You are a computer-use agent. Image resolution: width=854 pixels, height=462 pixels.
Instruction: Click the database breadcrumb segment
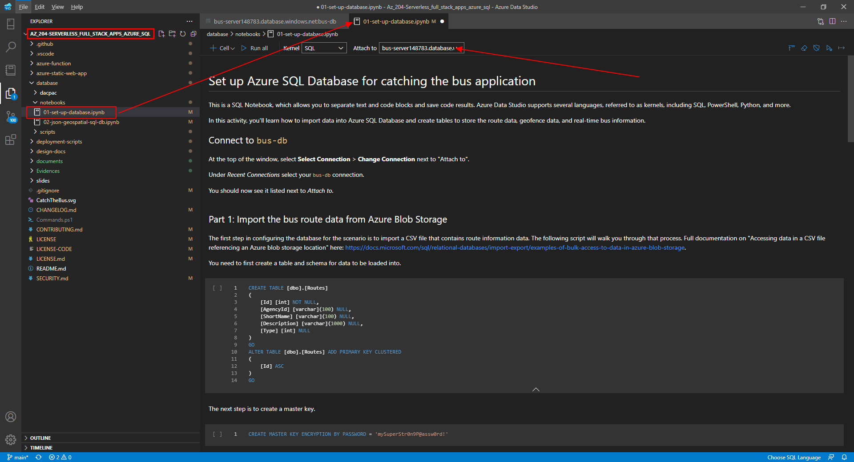point(217,34)
